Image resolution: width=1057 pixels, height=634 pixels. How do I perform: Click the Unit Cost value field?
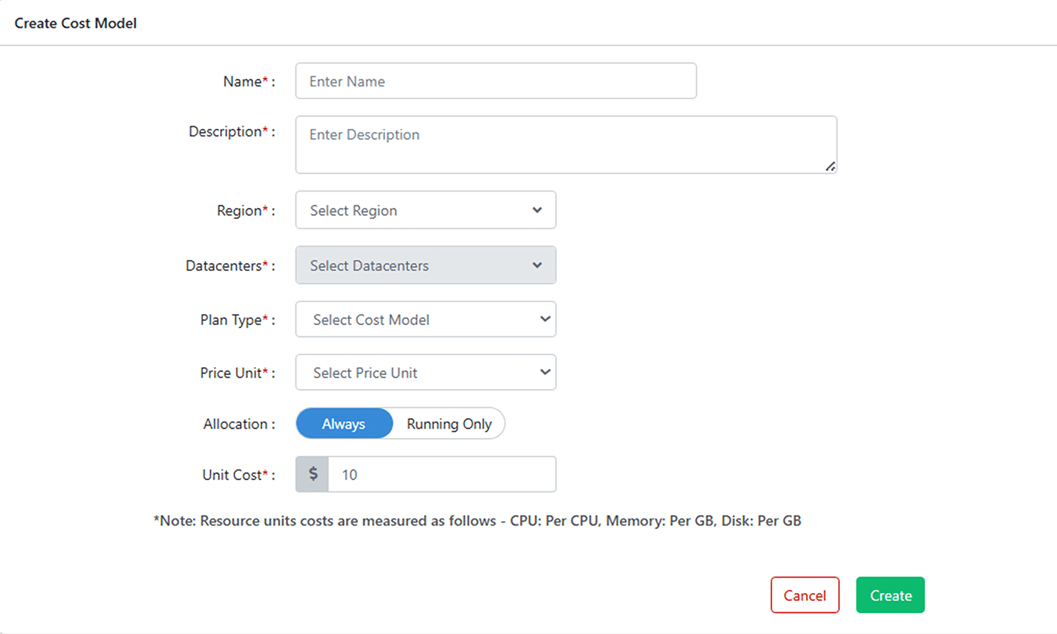click(441, 474)
